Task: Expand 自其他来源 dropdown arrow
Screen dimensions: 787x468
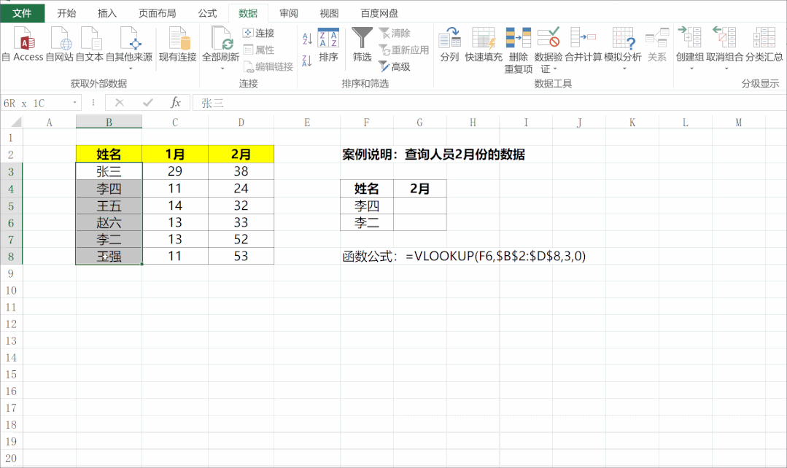Action: coord(131,69)
